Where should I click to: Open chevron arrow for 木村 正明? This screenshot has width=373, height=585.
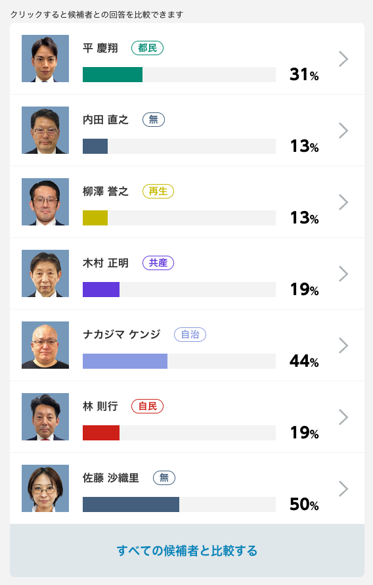[343, 274]
